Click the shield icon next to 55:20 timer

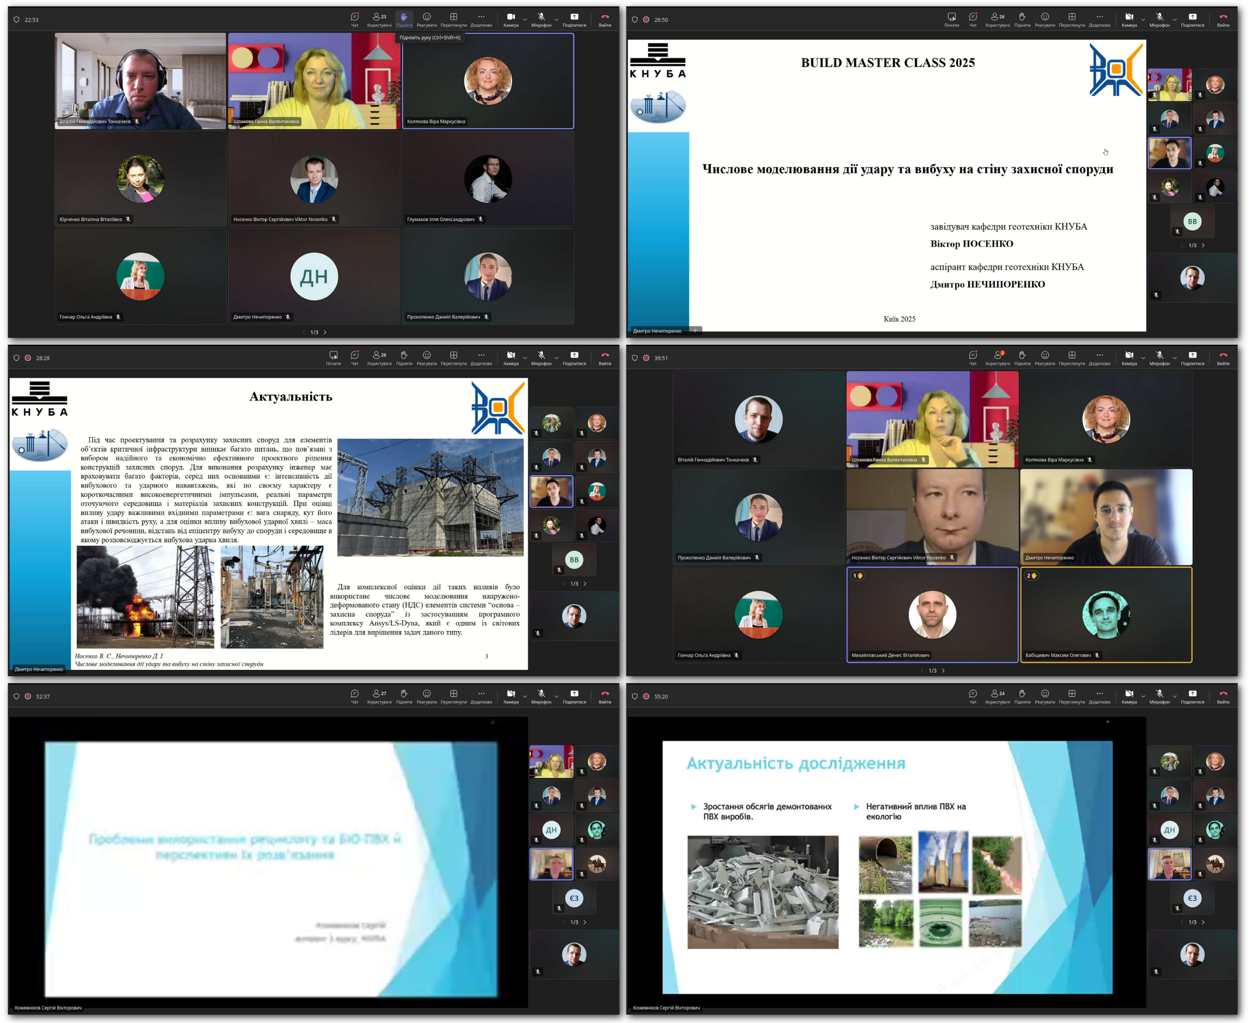coord(635,697)
